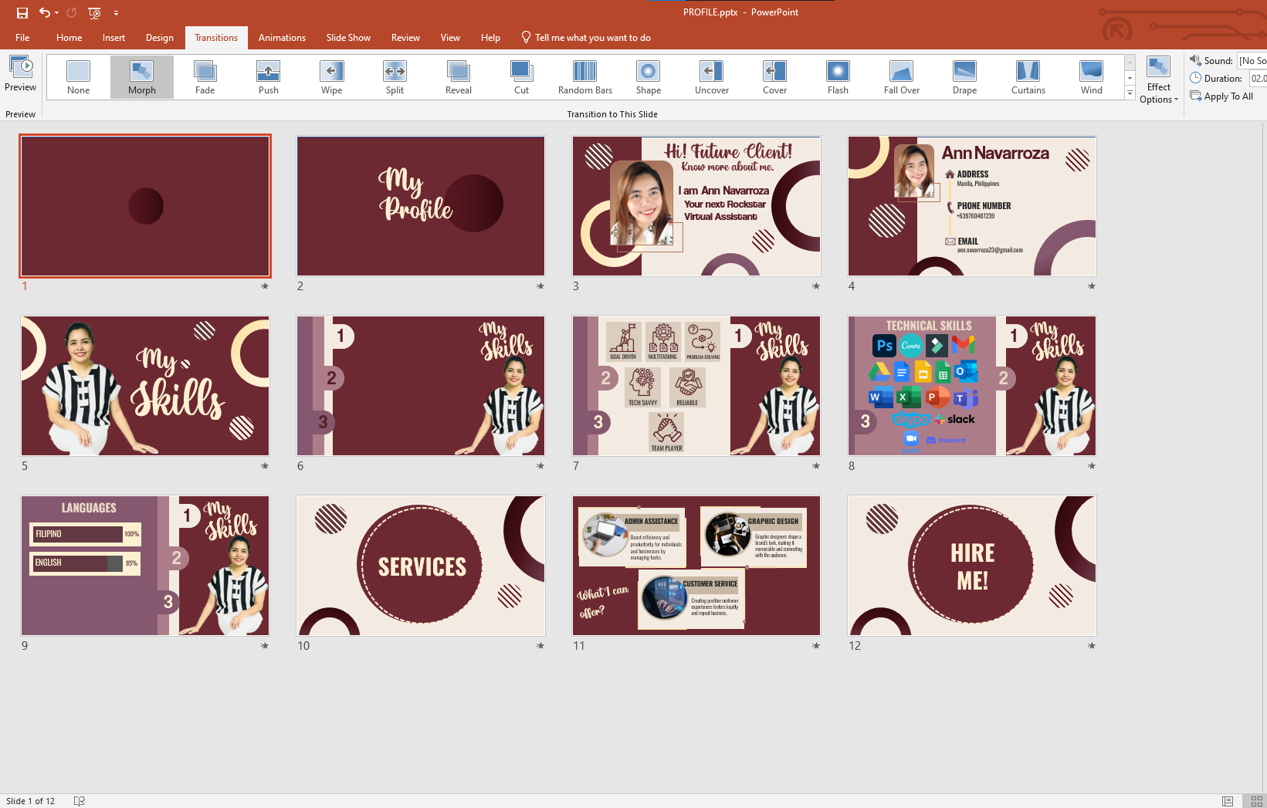Select the Languages slide 9 thumbnail
Screen dimensions: 1267x808
click(145, 566)
